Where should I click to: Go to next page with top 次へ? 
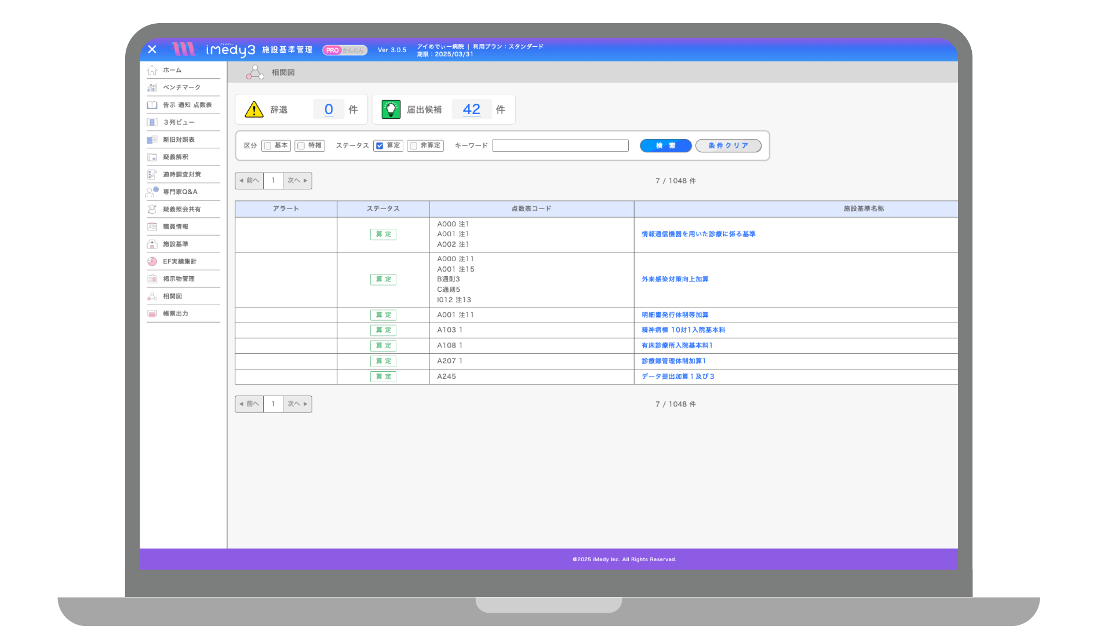pos(297,181)
